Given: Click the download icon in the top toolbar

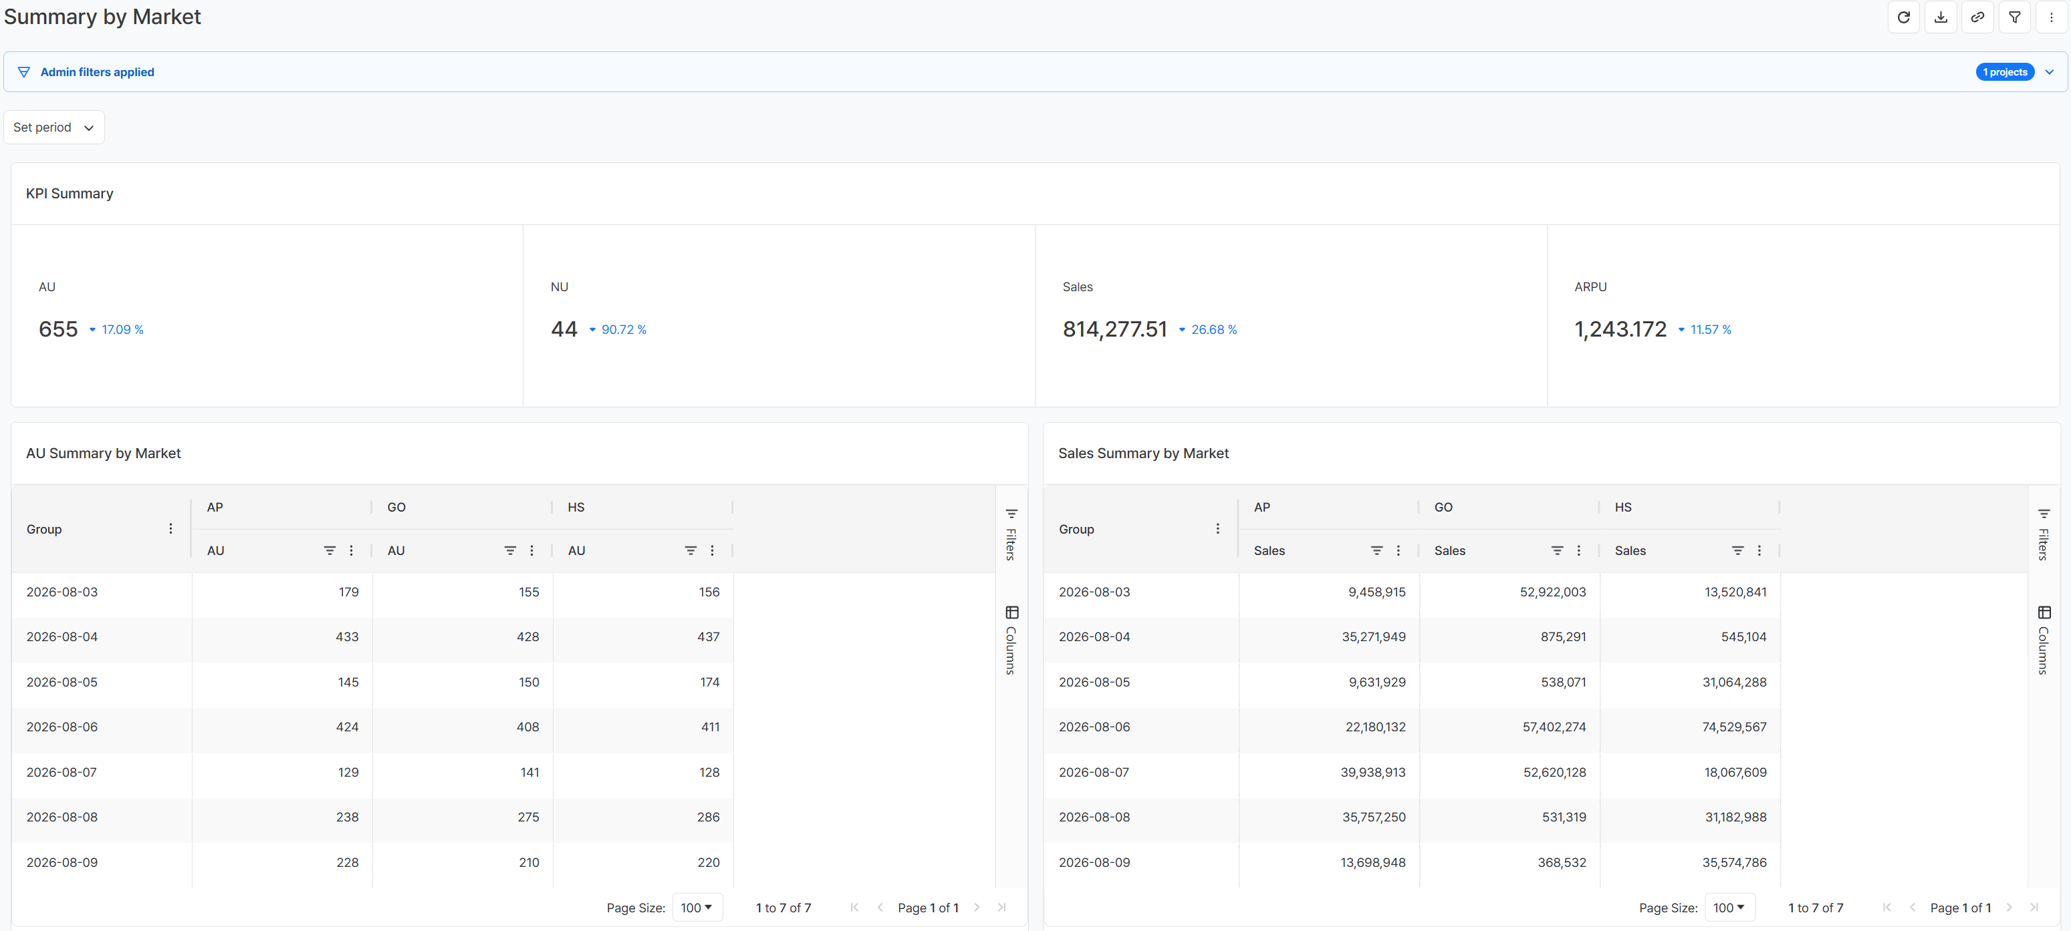Looking at the screenshot, I should pos(1940,17).
